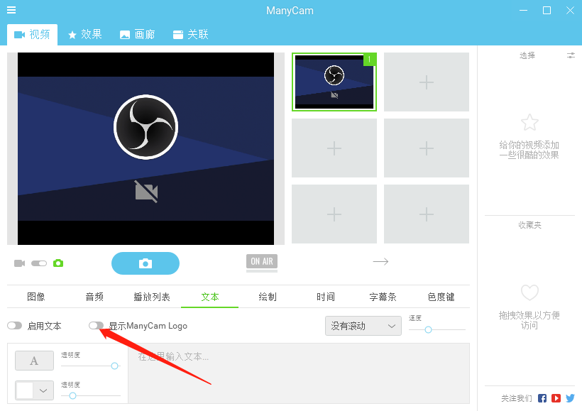582x411 pixels.
Task: Click the 关注我们 label
Action: (x=517, y=398)
